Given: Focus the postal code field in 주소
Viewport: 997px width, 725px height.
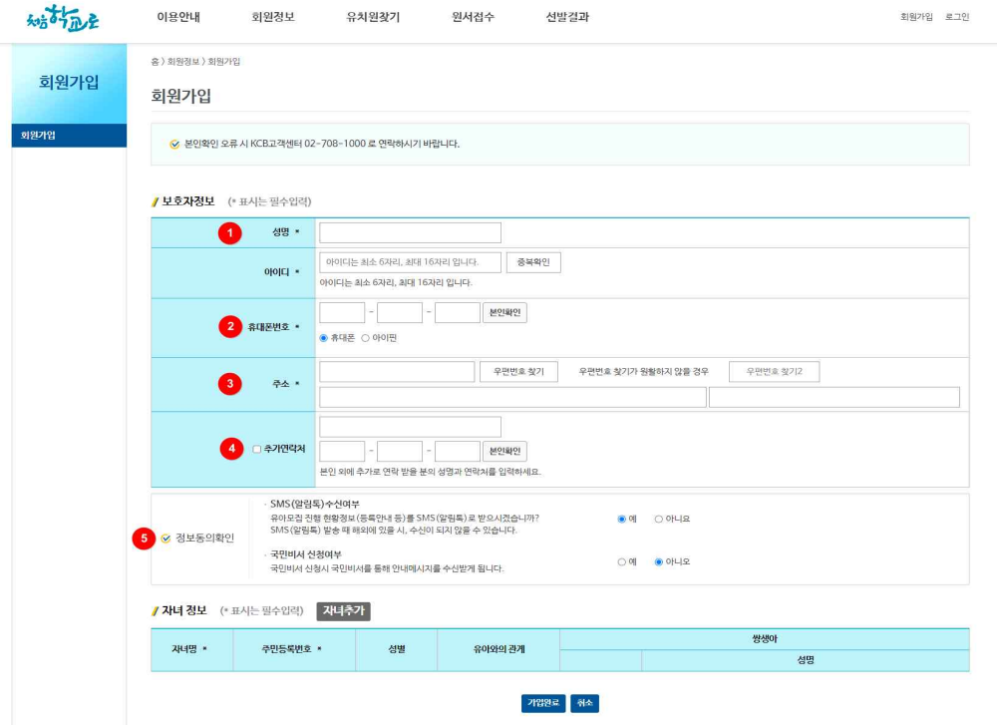Looking at the screenshot, I should 397,371.
